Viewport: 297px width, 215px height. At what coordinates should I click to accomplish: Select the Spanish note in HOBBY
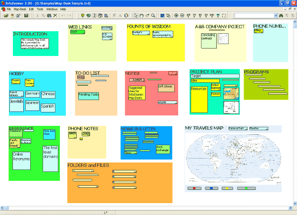coord(48,107)
